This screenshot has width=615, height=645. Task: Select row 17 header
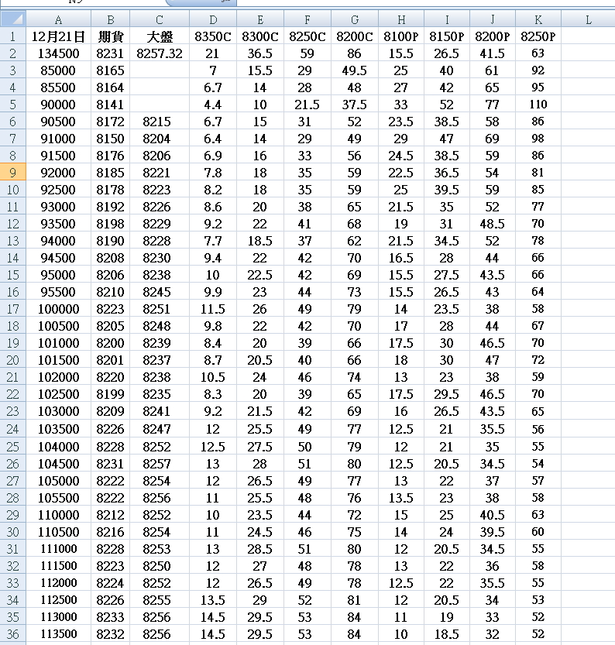pyautogui.click(x=12, y=308)
